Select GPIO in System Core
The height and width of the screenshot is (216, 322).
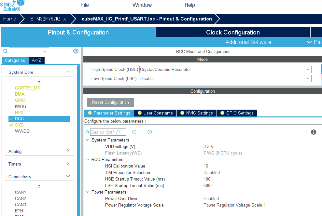20,100
